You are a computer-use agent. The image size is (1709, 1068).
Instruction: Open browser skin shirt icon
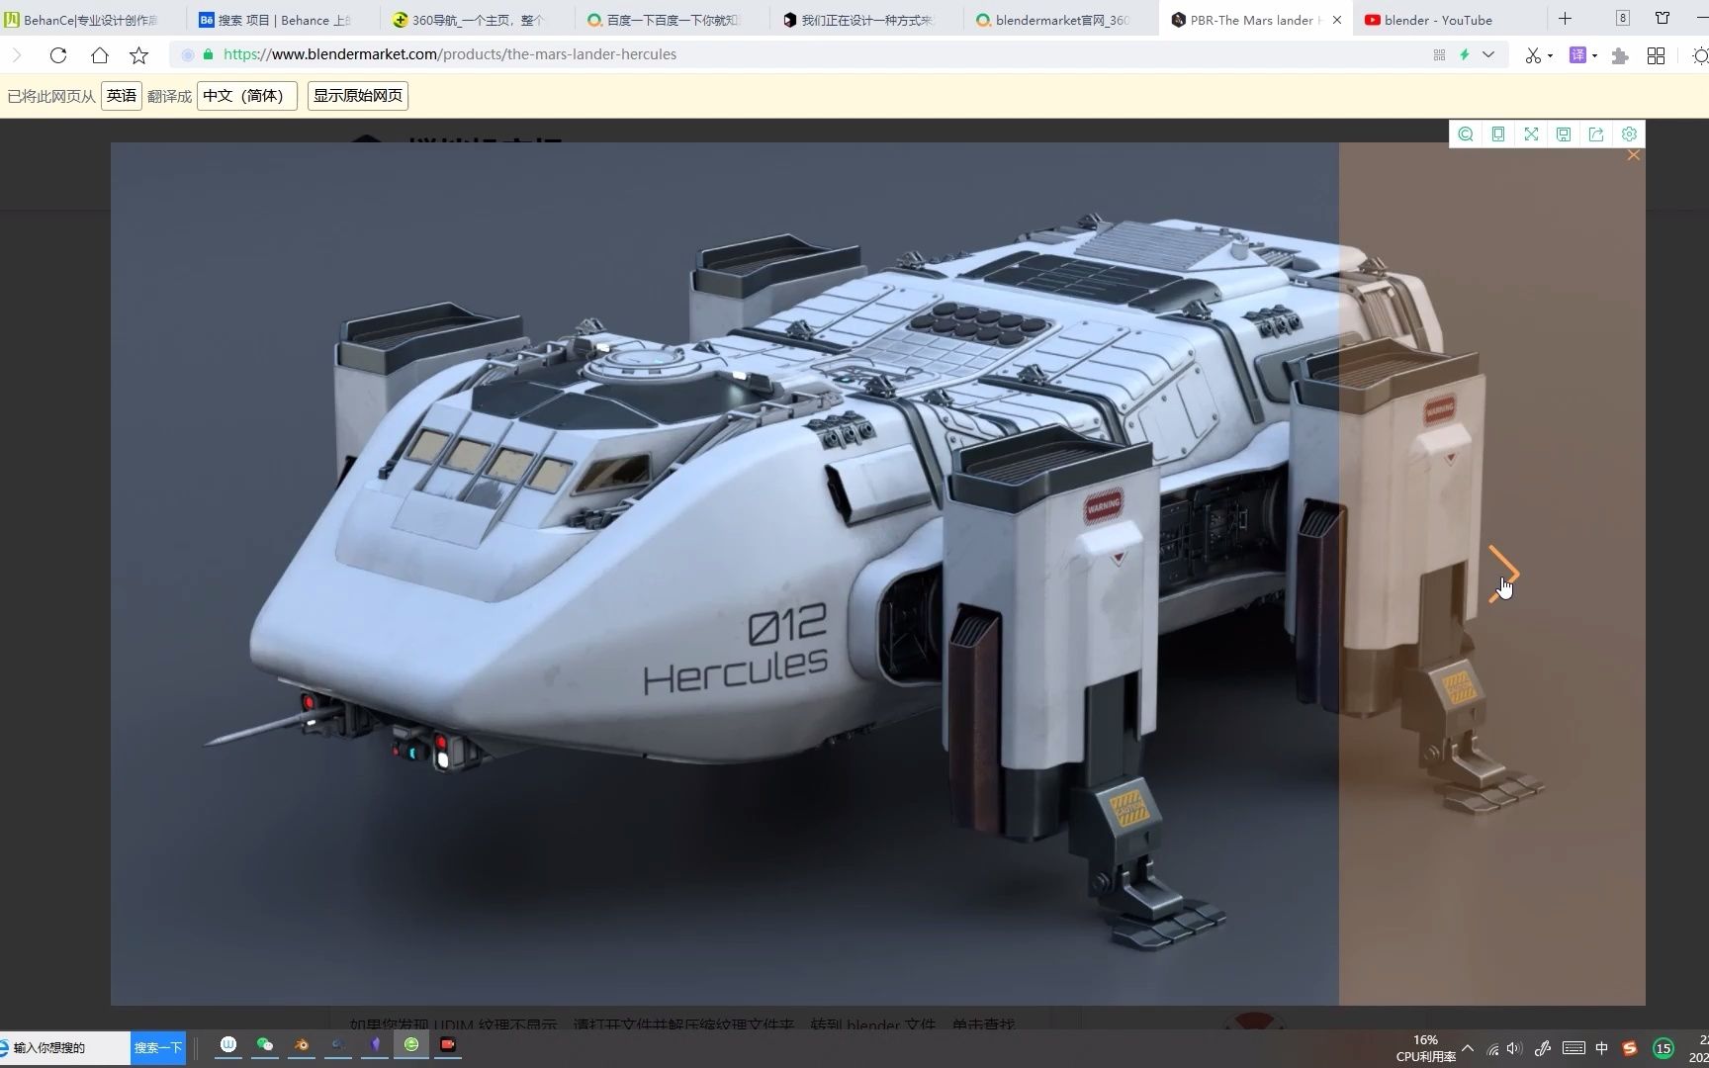1663,18
